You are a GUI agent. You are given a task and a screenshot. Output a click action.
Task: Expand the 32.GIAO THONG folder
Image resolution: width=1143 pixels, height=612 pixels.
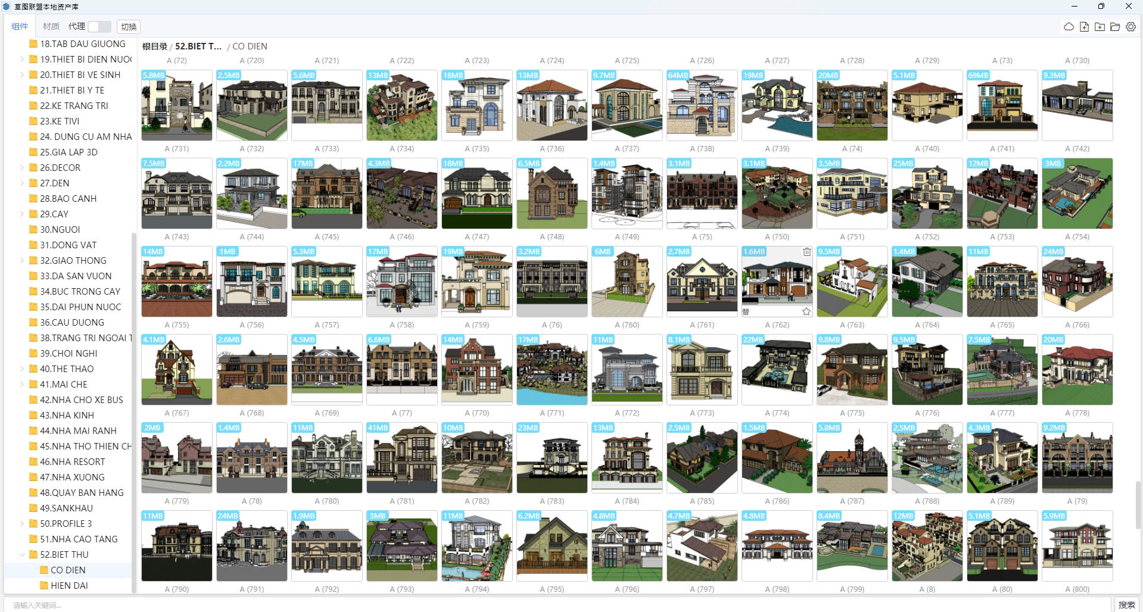22,260
